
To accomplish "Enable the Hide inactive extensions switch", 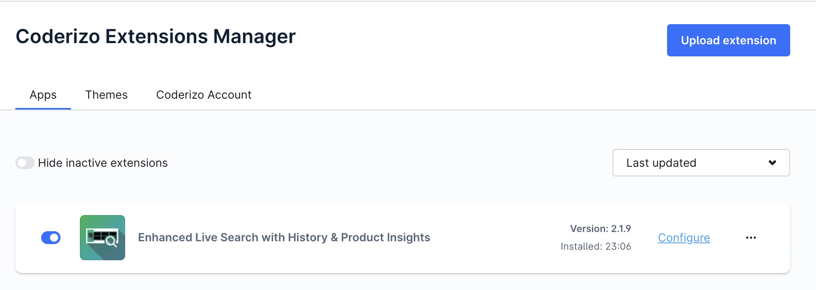I will (25, 163).
